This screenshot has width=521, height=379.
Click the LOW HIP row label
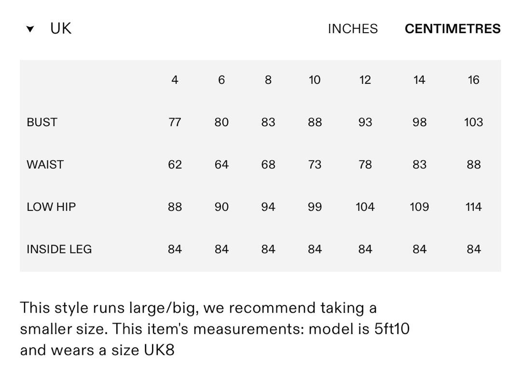(51, 207)
